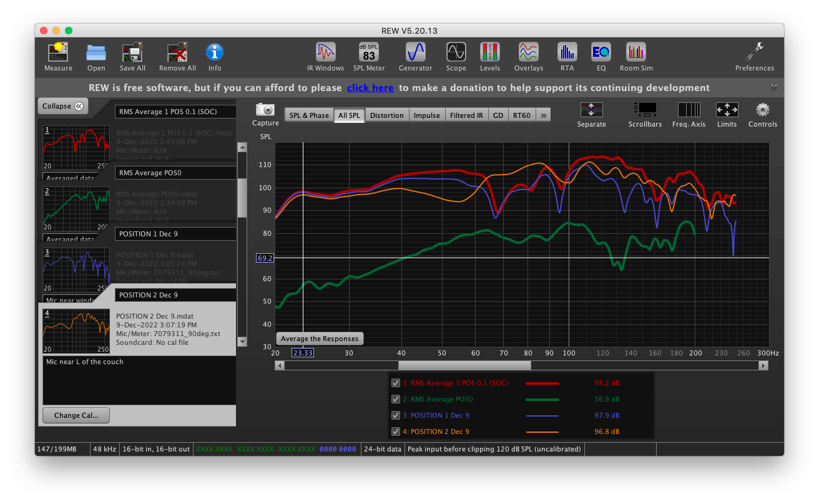Viewport: 819px width, 502px height.
Task: Open a measurement file with Open icon
Action: [x=96, y=52]
